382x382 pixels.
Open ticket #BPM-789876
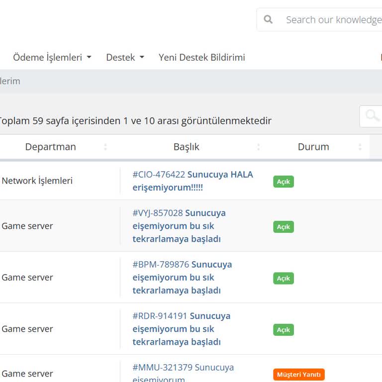(x=182, y=277)
